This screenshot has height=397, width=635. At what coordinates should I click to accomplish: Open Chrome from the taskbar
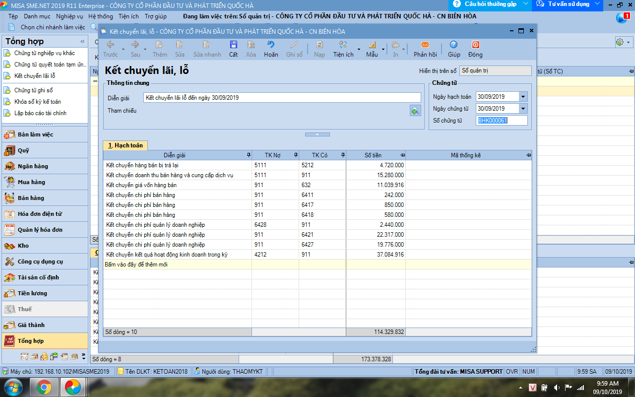[44, 387]
